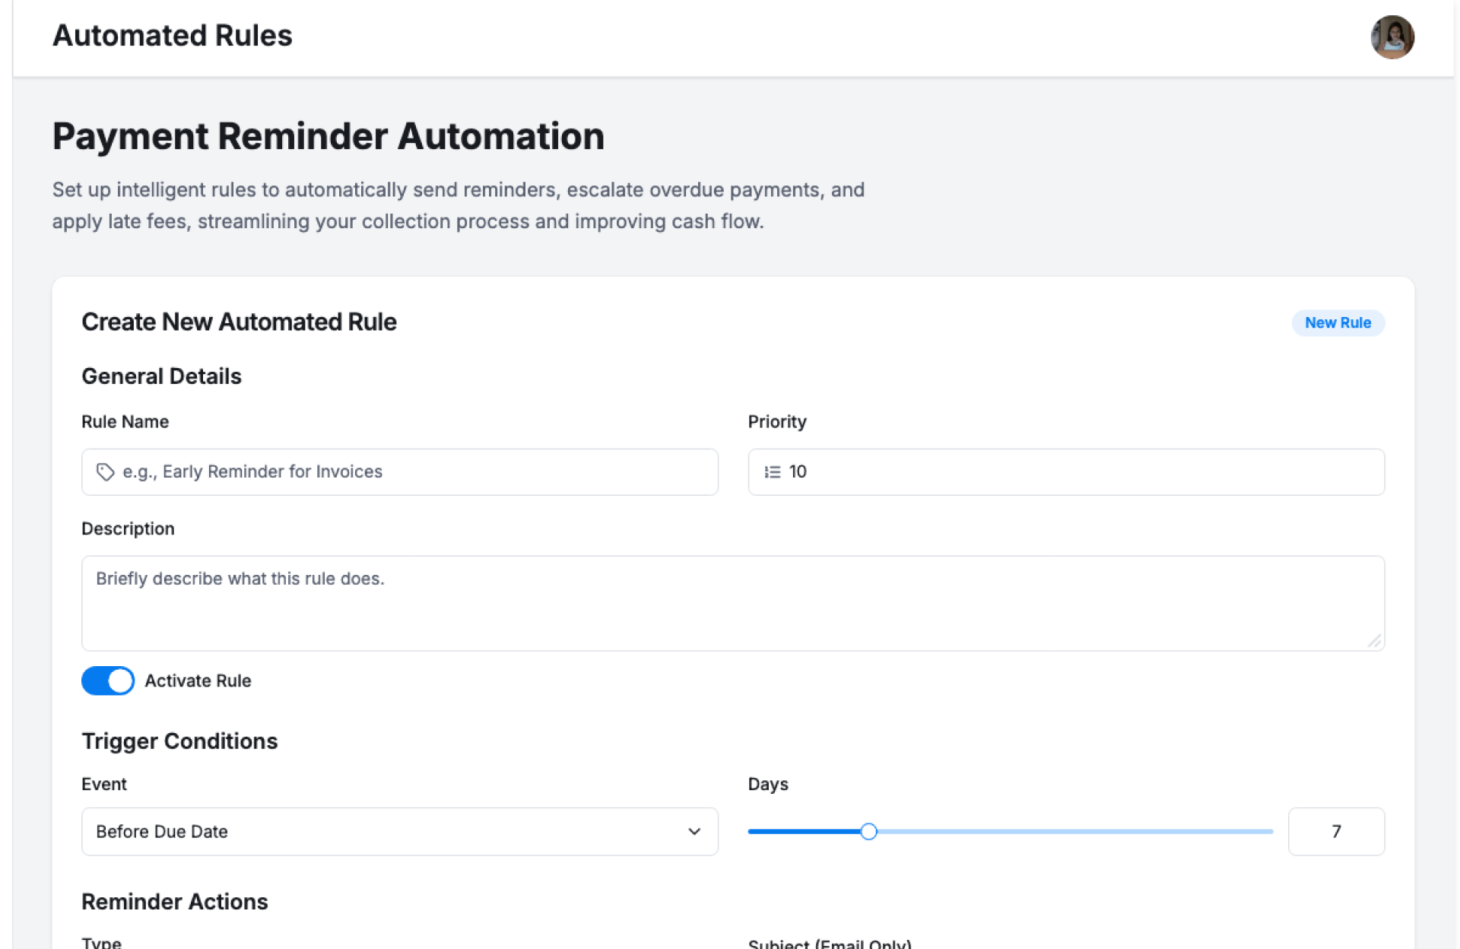The height and width of the screenshot is (949, 1460).
Task: Focus the Days number box showing 7
Action: 1335,831
